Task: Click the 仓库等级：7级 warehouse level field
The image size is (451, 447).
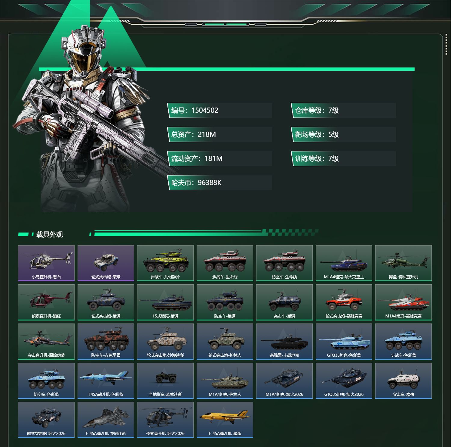Action: pyautogui.click(x=343, y=110)
